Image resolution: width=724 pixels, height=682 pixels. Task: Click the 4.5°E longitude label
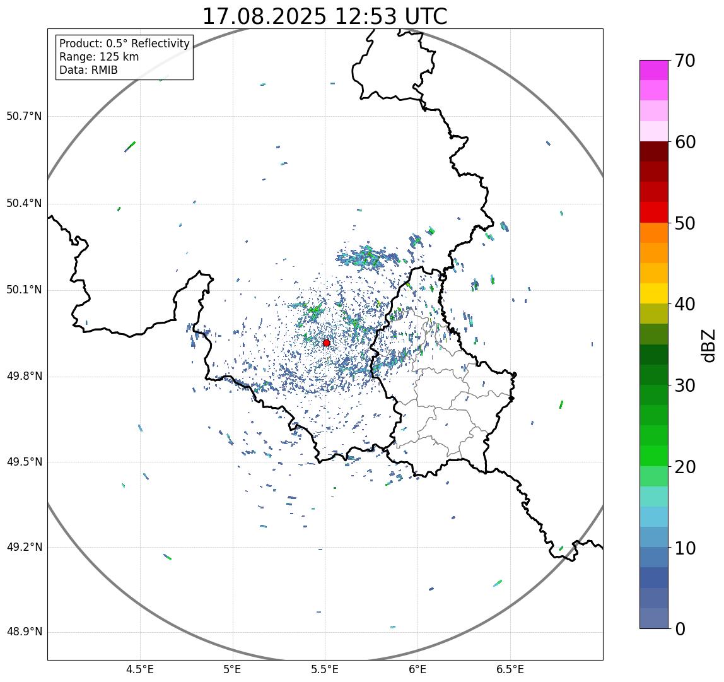coord(140,669)
